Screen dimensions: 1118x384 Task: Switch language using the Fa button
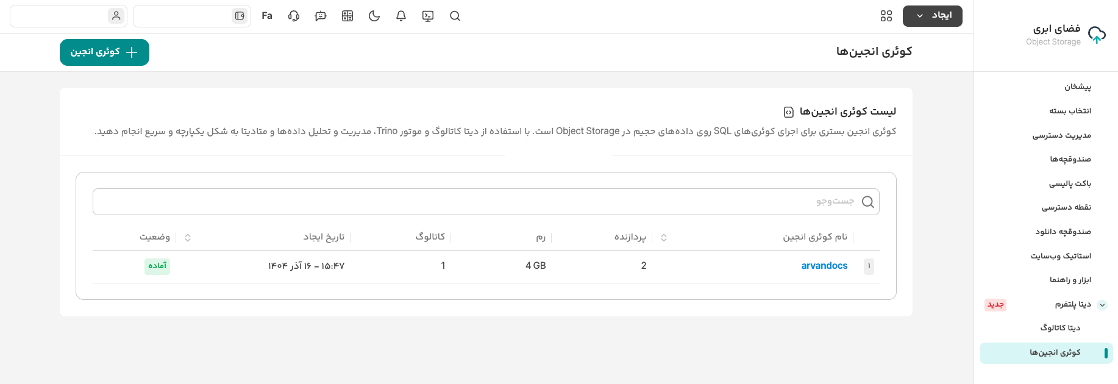[267, 16]
